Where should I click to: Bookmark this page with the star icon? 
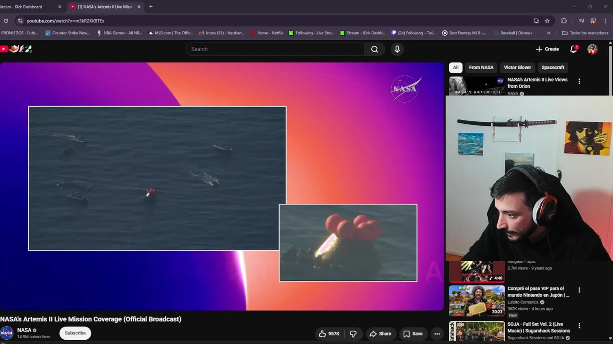click(547, 21)
